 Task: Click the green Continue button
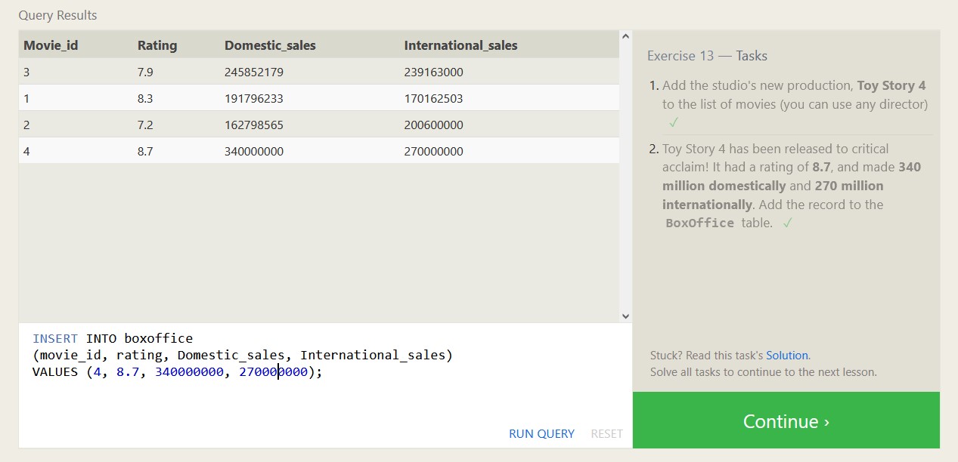[x=786, y=420]
